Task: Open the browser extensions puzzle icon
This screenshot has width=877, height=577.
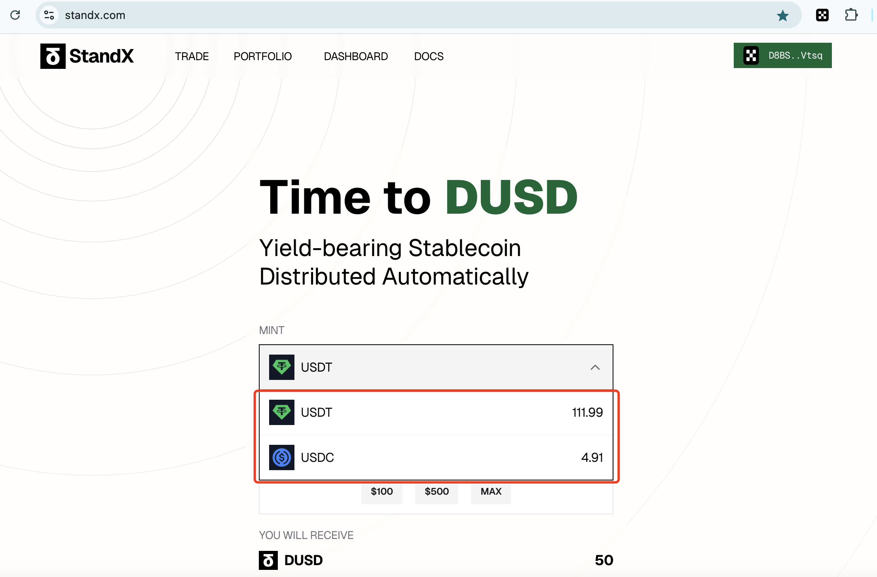Action: [851, 15]
